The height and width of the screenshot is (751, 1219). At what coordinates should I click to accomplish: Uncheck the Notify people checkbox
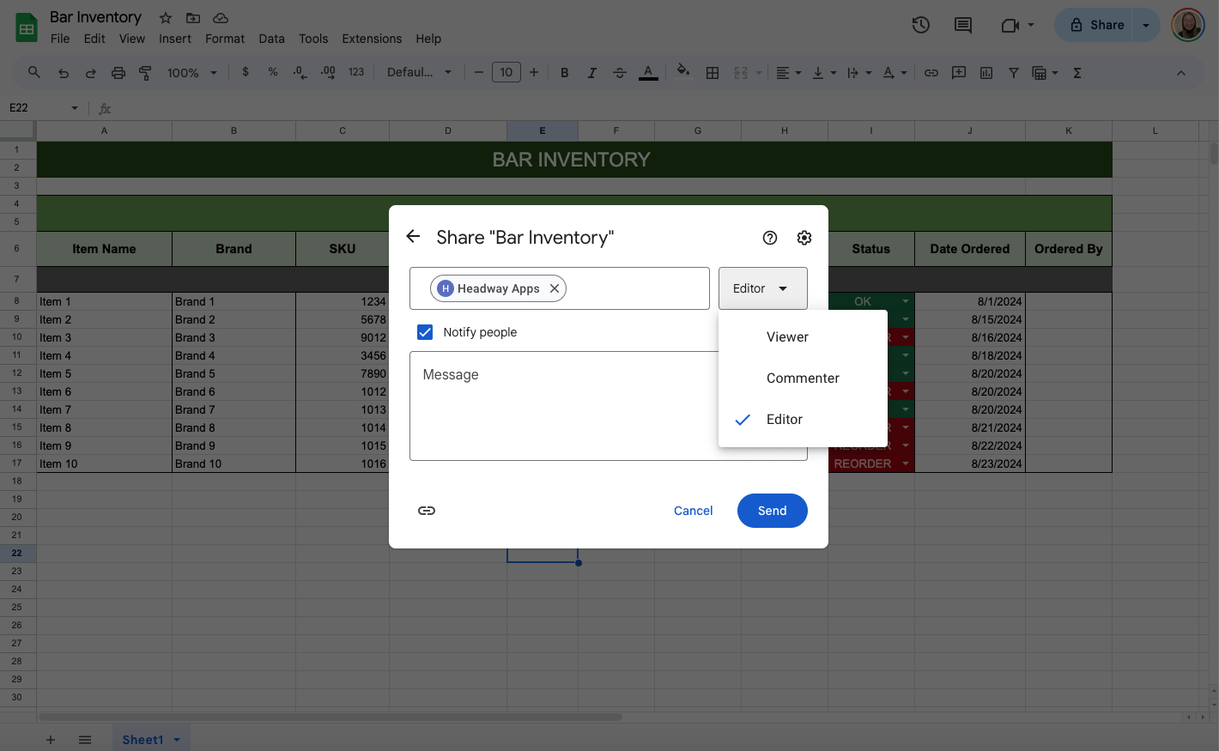click(x=425, y=332)
